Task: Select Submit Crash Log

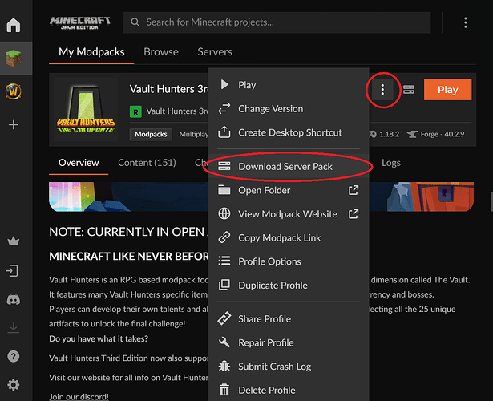Action: [x=289, y=367]
